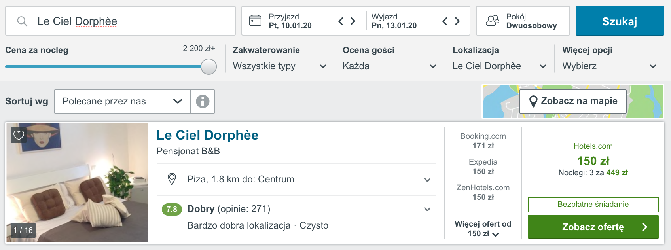Click the 7.8 rating badge
671x250 pixels.
click(172, 209)
